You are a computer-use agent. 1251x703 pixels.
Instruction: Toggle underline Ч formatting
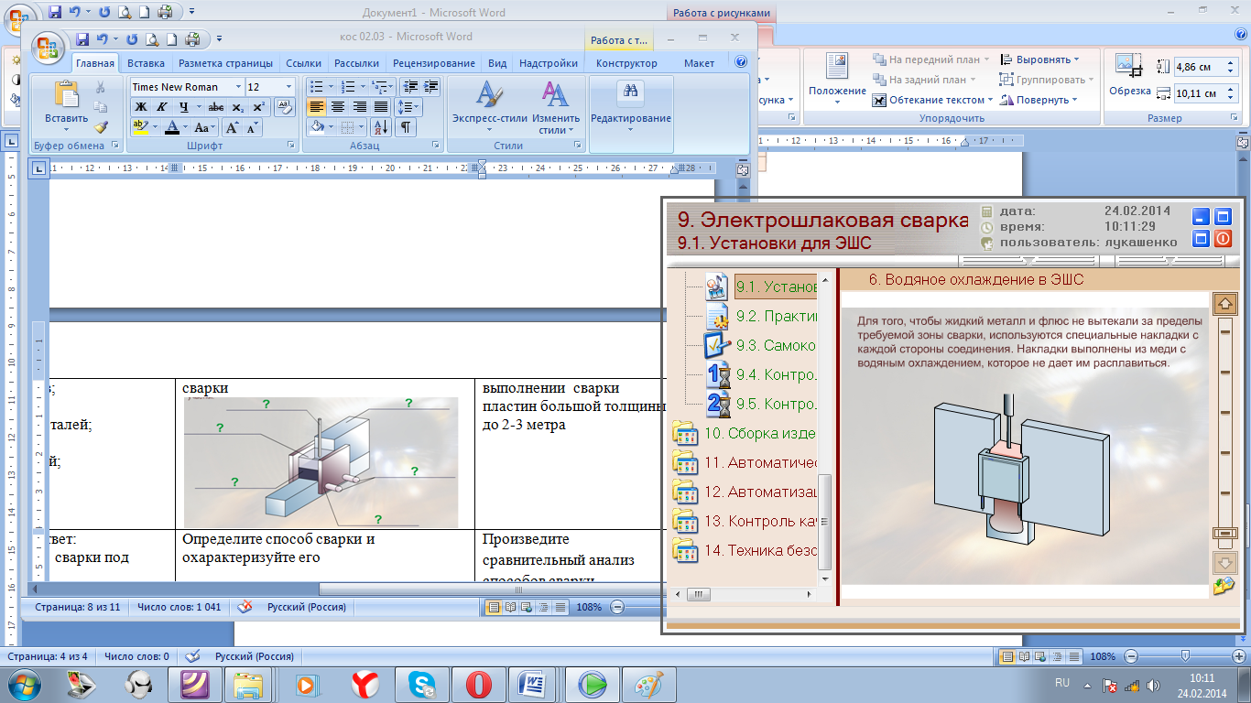tap(184, 107)
